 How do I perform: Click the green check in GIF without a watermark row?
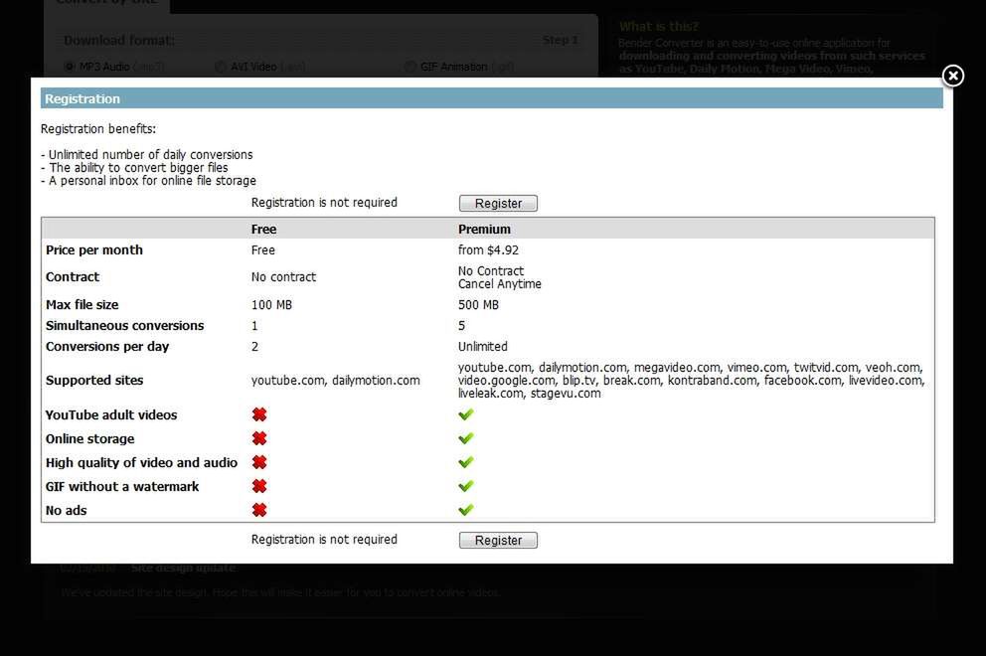[466, 486]
